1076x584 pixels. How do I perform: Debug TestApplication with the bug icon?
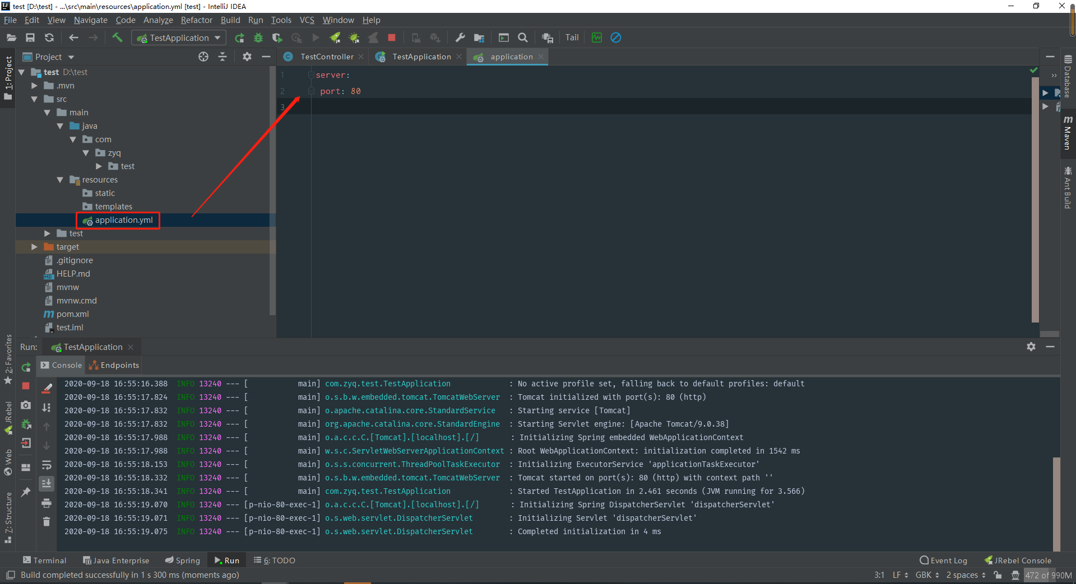click(x=258, y=38)
